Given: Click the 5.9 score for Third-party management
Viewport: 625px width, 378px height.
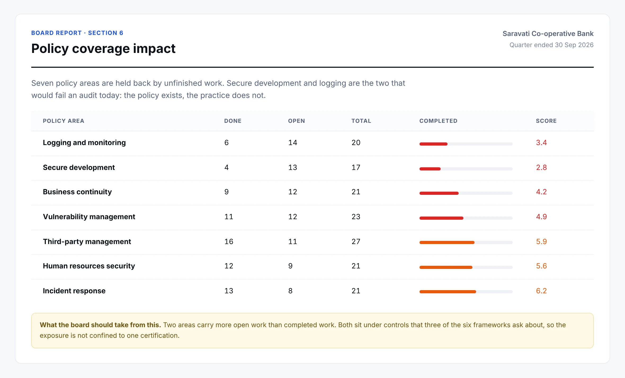Looking at the screenshot, I should (x=541, y=242).
